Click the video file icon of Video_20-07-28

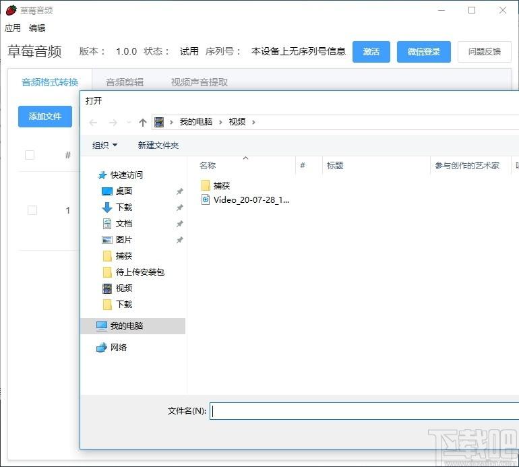click(206, 199)
